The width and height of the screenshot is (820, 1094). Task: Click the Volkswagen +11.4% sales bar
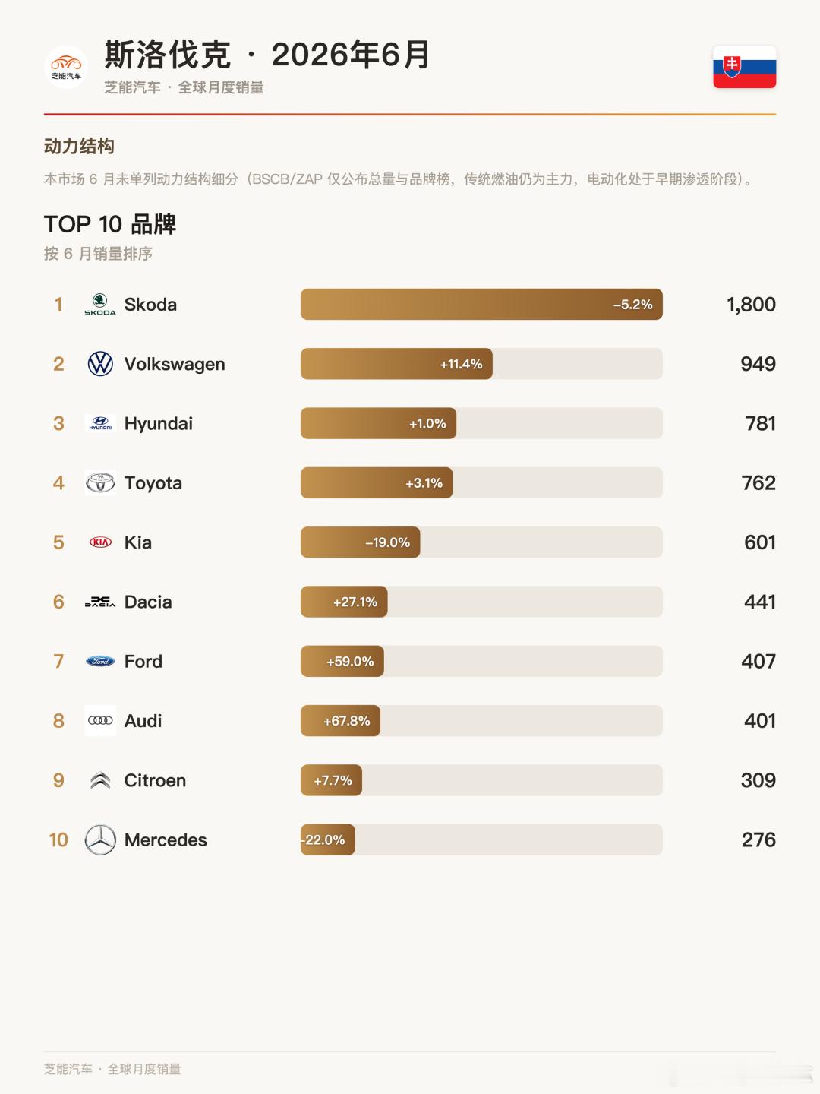point(396,364)
